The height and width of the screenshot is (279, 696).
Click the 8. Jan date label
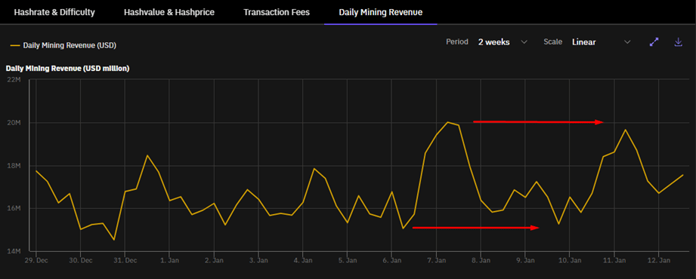click(481, 260)
